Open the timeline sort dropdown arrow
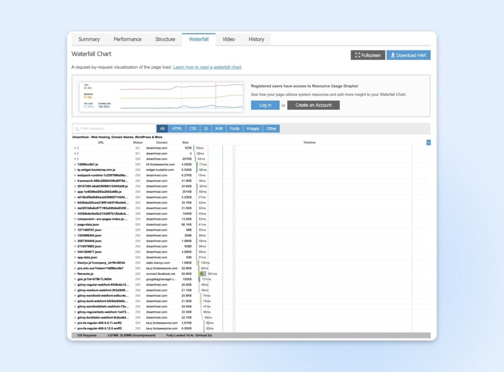 (x=428, y=142)
